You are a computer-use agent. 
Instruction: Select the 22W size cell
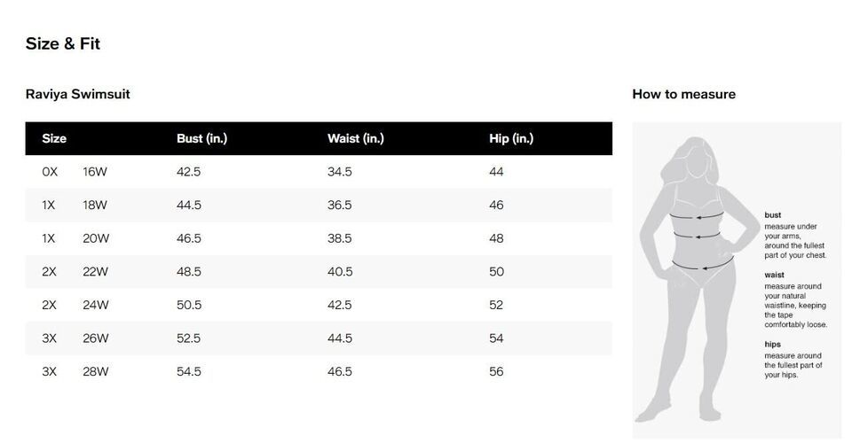point(96,271)
